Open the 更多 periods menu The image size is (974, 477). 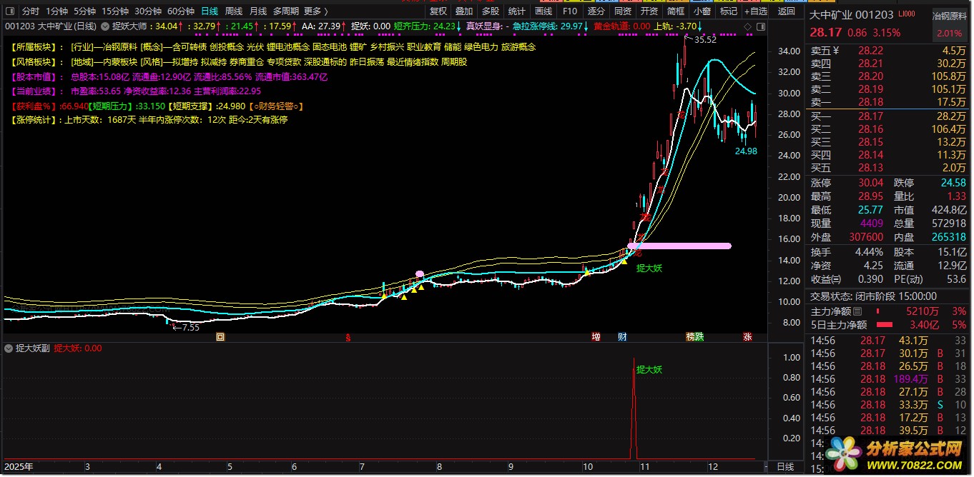[315, 11]
